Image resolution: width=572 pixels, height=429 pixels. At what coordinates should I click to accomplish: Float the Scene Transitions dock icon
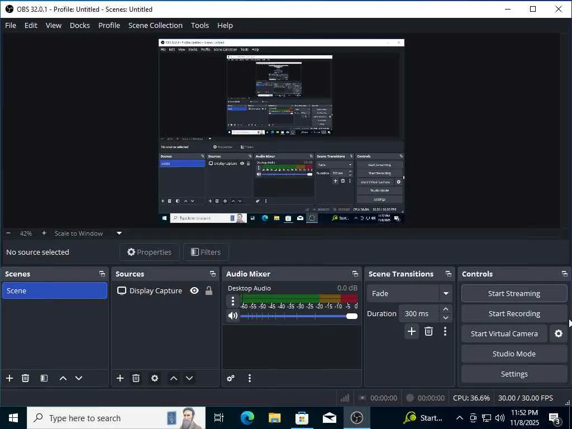(x=449, y=274)
